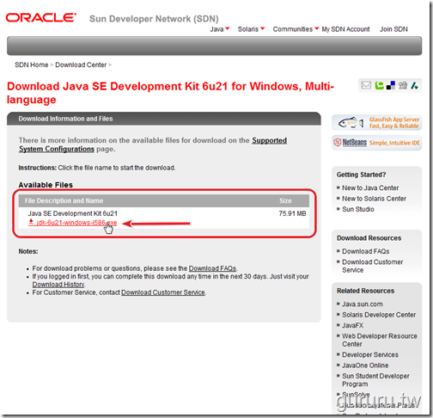Click the teal Slashdot share icon
This screenshot has height=418, width=433.
(x=414, y=85)
